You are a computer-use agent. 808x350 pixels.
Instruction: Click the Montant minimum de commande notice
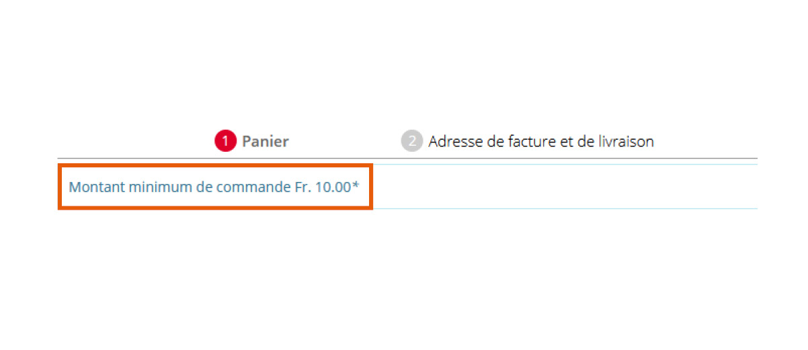pyautogui.click(x=214, y=187)
